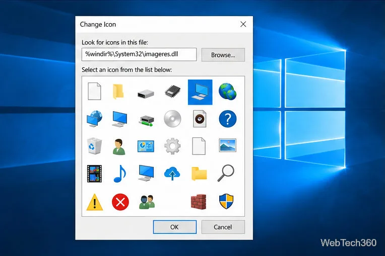
Task: Select the landscape picture icon
Action: (x=228, y=145)
